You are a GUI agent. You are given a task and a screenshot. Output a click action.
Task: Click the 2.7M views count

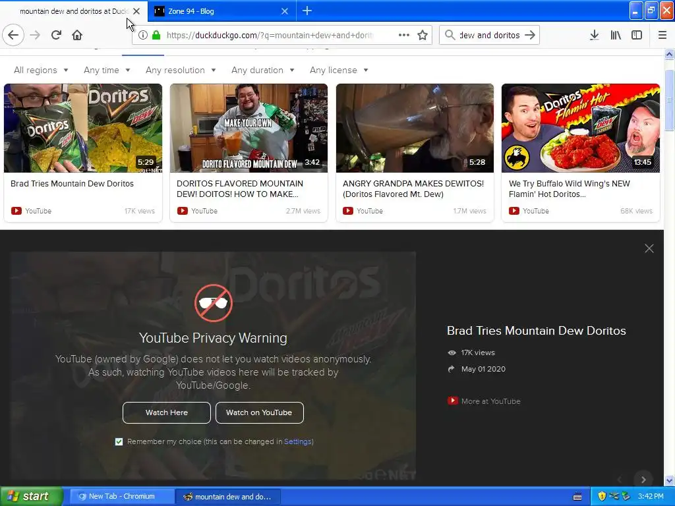[303, 211]
